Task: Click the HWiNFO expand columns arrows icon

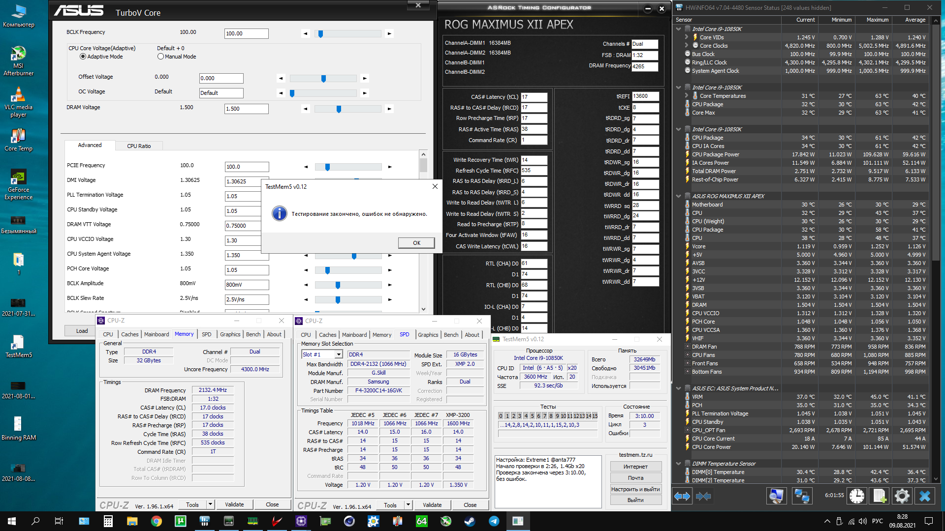Action: pyautogui.click(x=682, y=496)
